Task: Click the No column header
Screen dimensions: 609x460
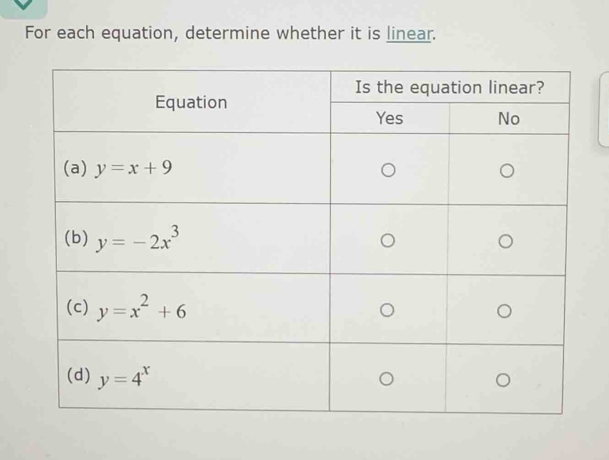Action: coord(509,119)
